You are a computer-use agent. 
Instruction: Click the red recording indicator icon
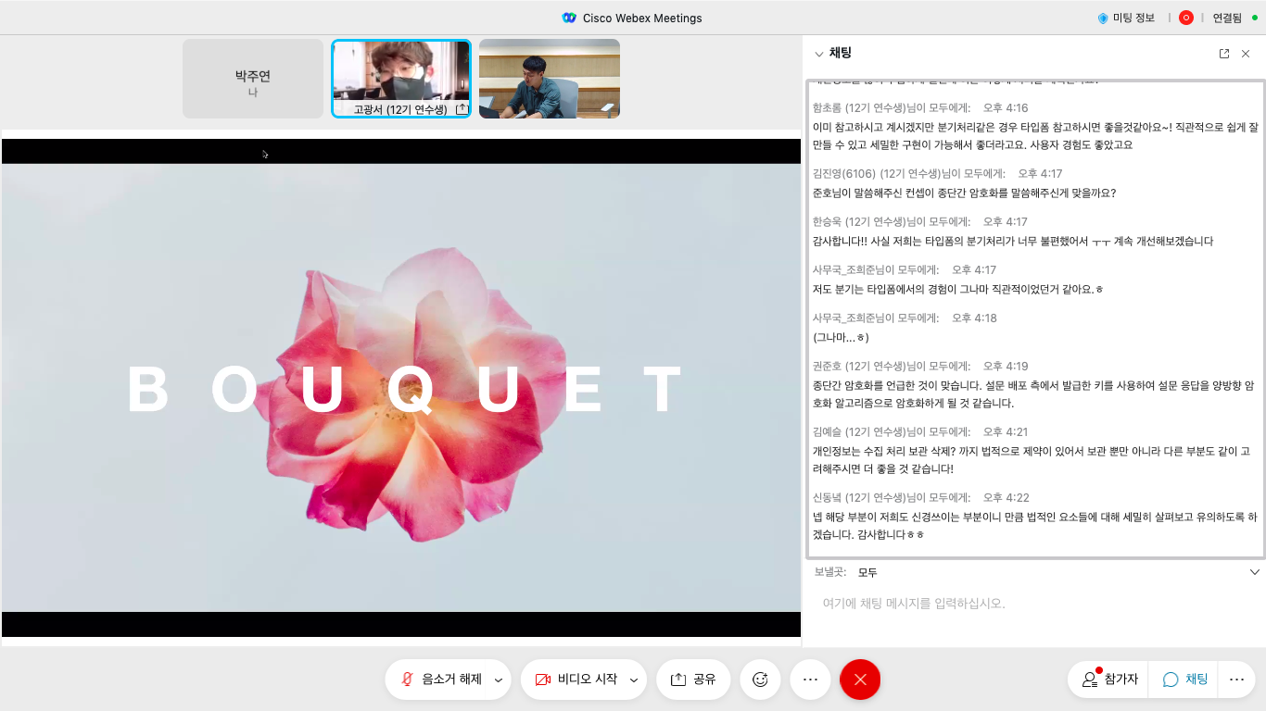pyautogui.click(x=1185, y=18)
